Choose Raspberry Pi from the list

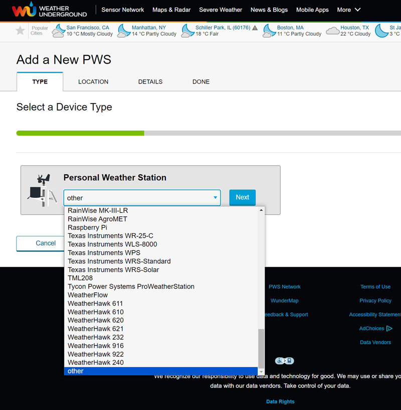tap(161, 227)
